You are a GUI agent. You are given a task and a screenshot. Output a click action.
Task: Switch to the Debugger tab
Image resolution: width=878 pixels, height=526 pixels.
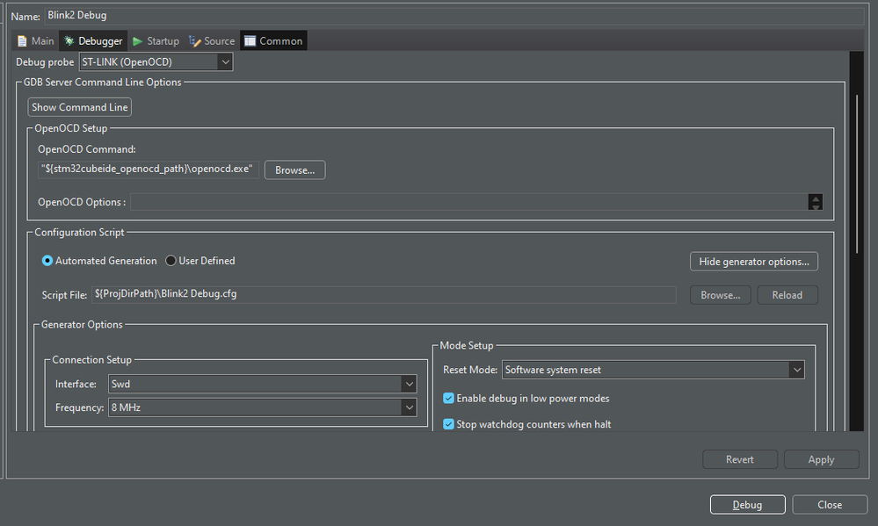tap(93, 41)
